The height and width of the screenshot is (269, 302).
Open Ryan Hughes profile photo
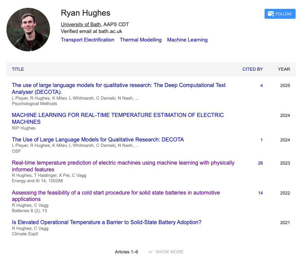click(x=28, y=30)
